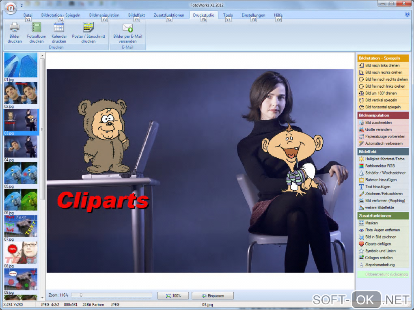Screen dimensions: 414x310
Task: Select thumbnail 01.jpg skyscrapers
Action: [21, 65]
